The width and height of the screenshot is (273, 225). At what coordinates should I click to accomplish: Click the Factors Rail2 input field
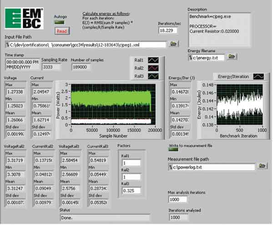(x=131, y=177)
